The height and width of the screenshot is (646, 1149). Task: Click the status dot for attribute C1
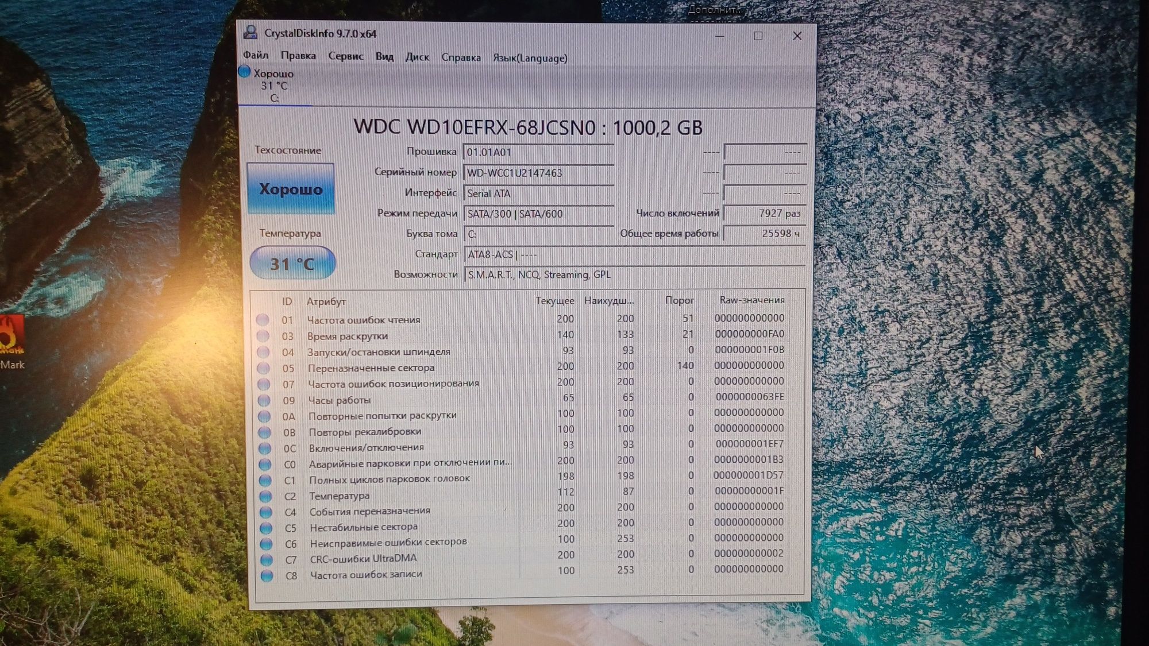265,480
